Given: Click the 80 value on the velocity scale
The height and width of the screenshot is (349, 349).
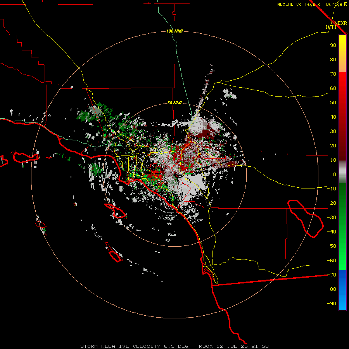Looking at the screenshot, I should tap(333, 60).
